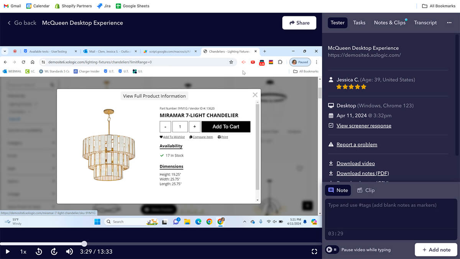The image size is (460, 259).
Task: Mute the video volume
Action: pos(69,252)
